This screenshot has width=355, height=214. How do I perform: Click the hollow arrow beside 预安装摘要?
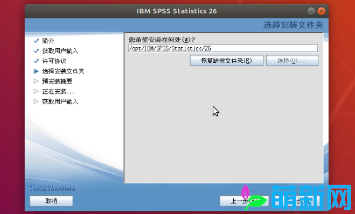point(36,81)
